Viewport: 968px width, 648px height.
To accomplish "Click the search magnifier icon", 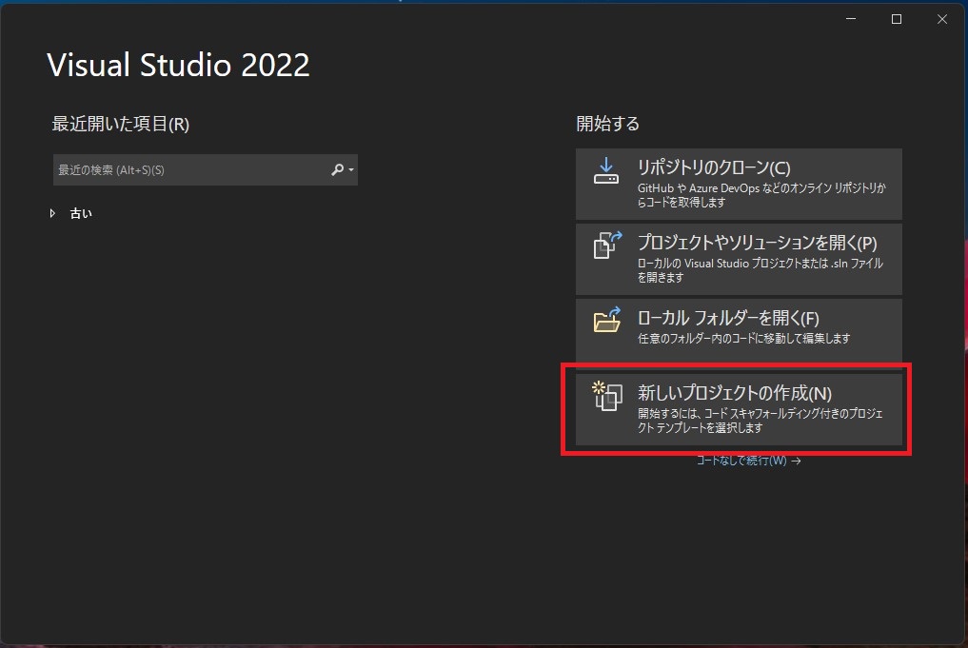I will pyautogui.click(x=337, y=169).
